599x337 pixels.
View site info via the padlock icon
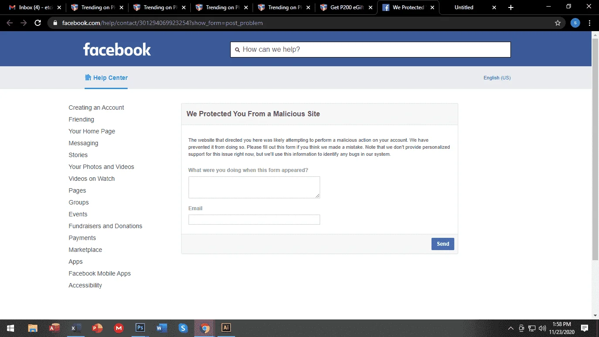click(55, 23)
